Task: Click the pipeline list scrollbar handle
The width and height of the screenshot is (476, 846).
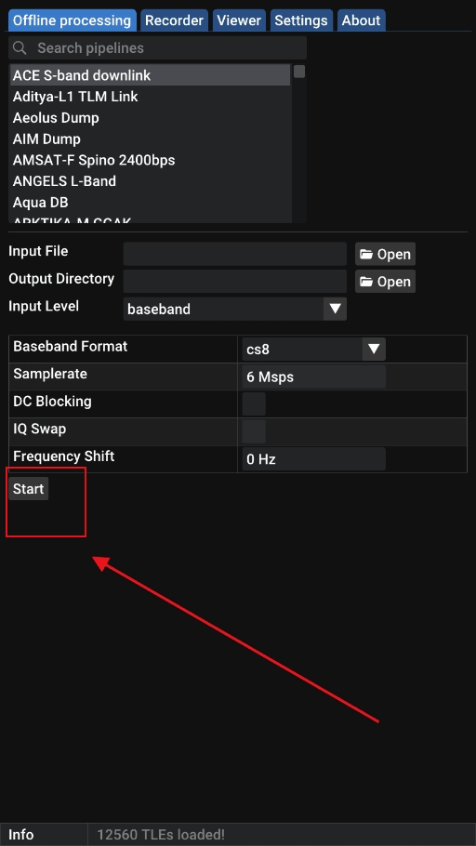Action: point(299,72)
